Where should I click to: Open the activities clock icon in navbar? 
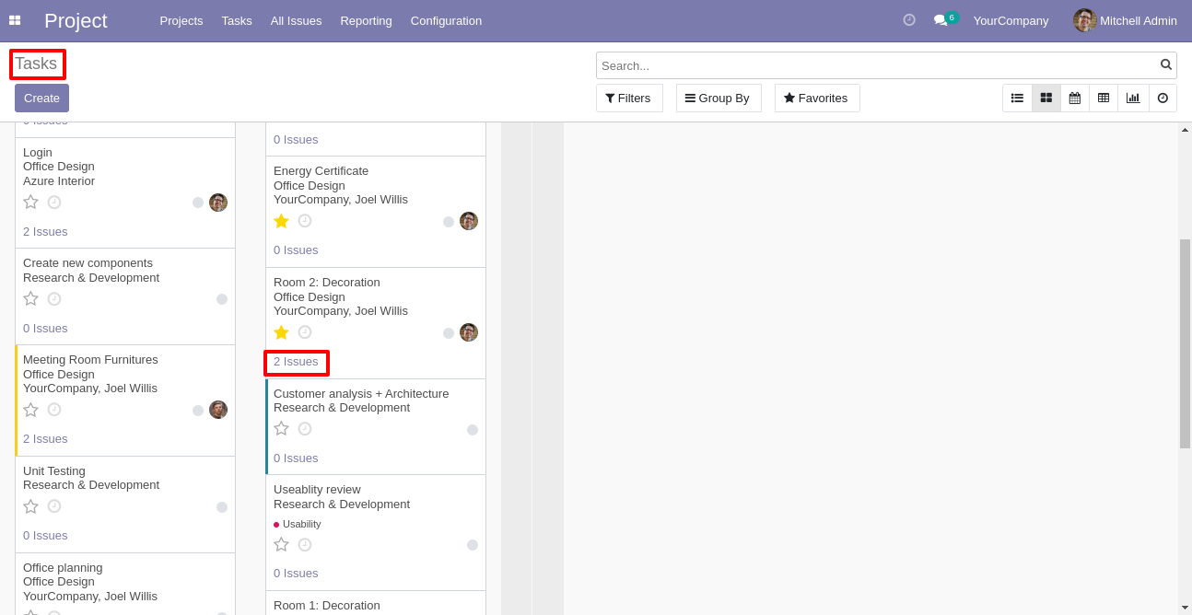(x=909, y=19)
